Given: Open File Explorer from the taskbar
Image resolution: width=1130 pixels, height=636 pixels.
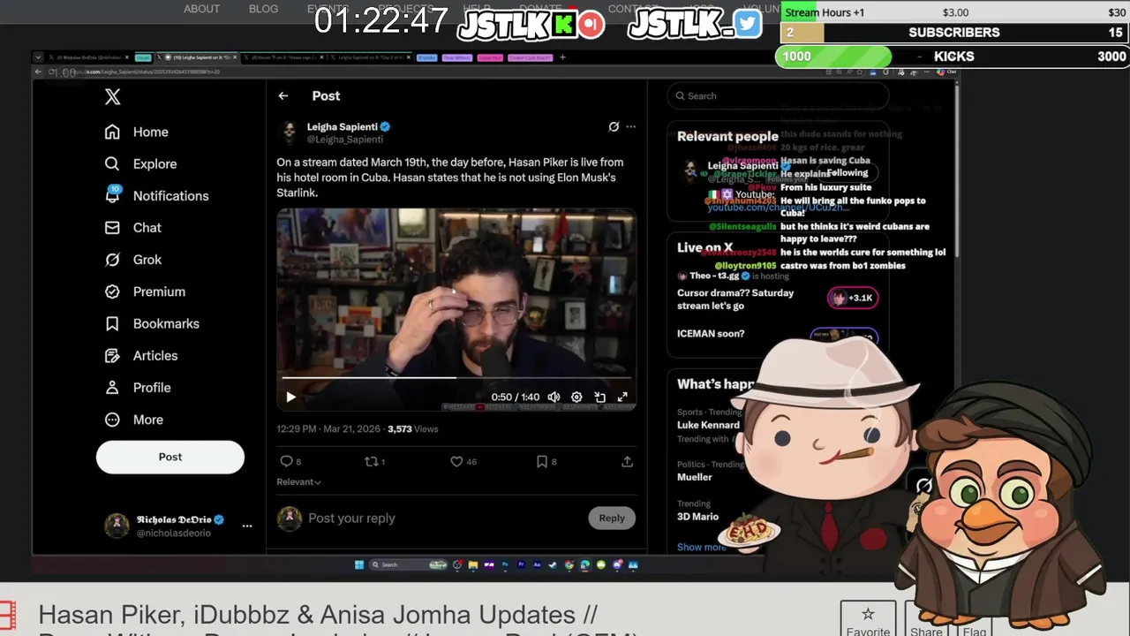Looking at the screenshot, I should pyautogui.click(x=473, y=564).
